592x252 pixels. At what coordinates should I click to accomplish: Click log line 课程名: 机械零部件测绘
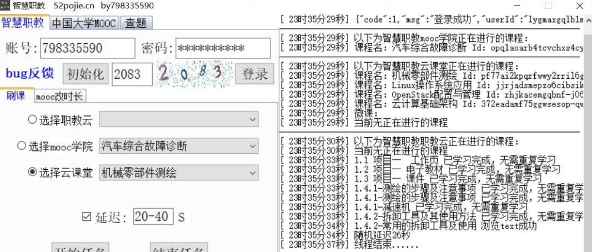coord(430,76)
